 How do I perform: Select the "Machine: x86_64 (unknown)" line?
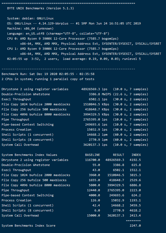click(x=30, y=28)
